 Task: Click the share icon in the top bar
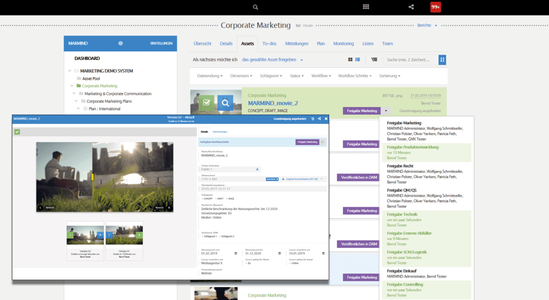click(411, 7)
